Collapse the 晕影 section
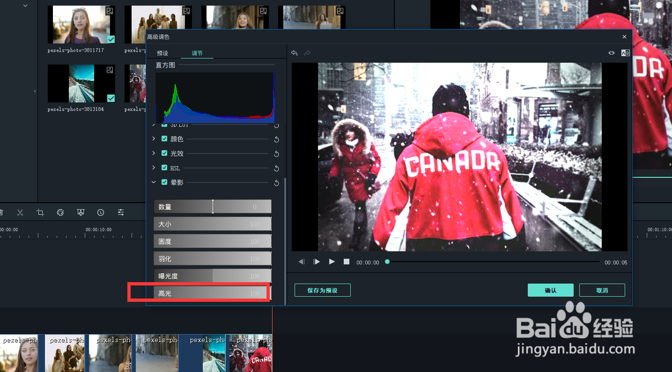The image size is (672, 372). 154,182
